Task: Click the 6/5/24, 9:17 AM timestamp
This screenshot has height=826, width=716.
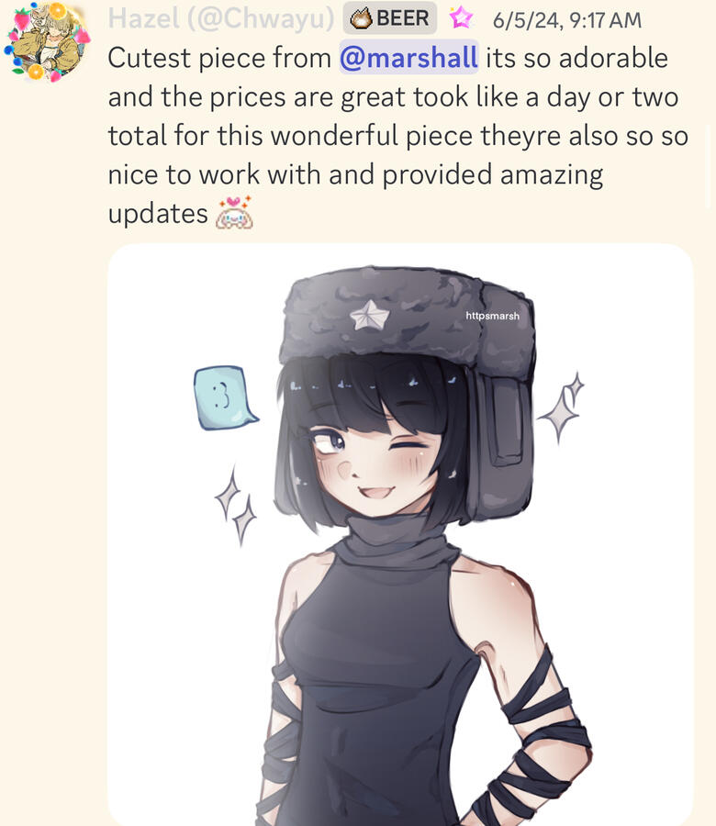Action: (567, 20)
